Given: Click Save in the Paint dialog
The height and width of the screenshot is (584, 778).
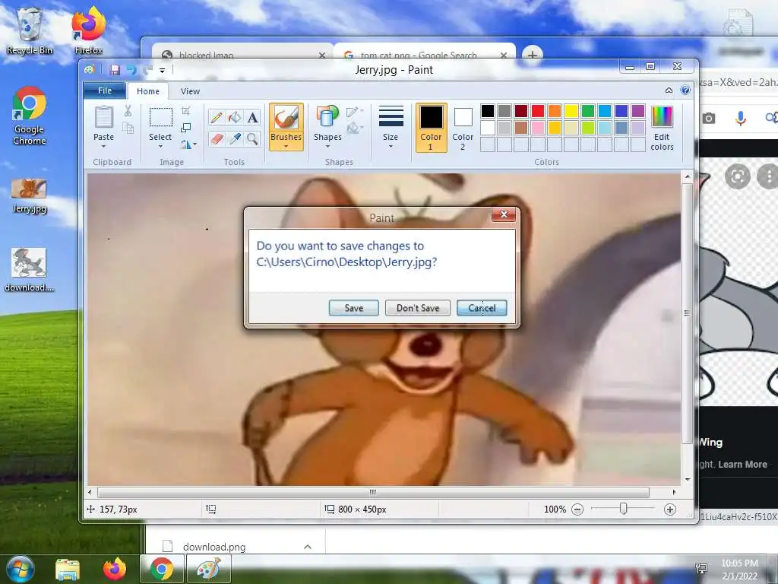Looking at the screenshot, I should [x=354, y=308].
